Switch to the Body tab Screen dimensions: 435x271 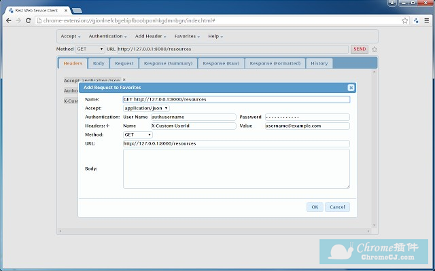point(99,63)
